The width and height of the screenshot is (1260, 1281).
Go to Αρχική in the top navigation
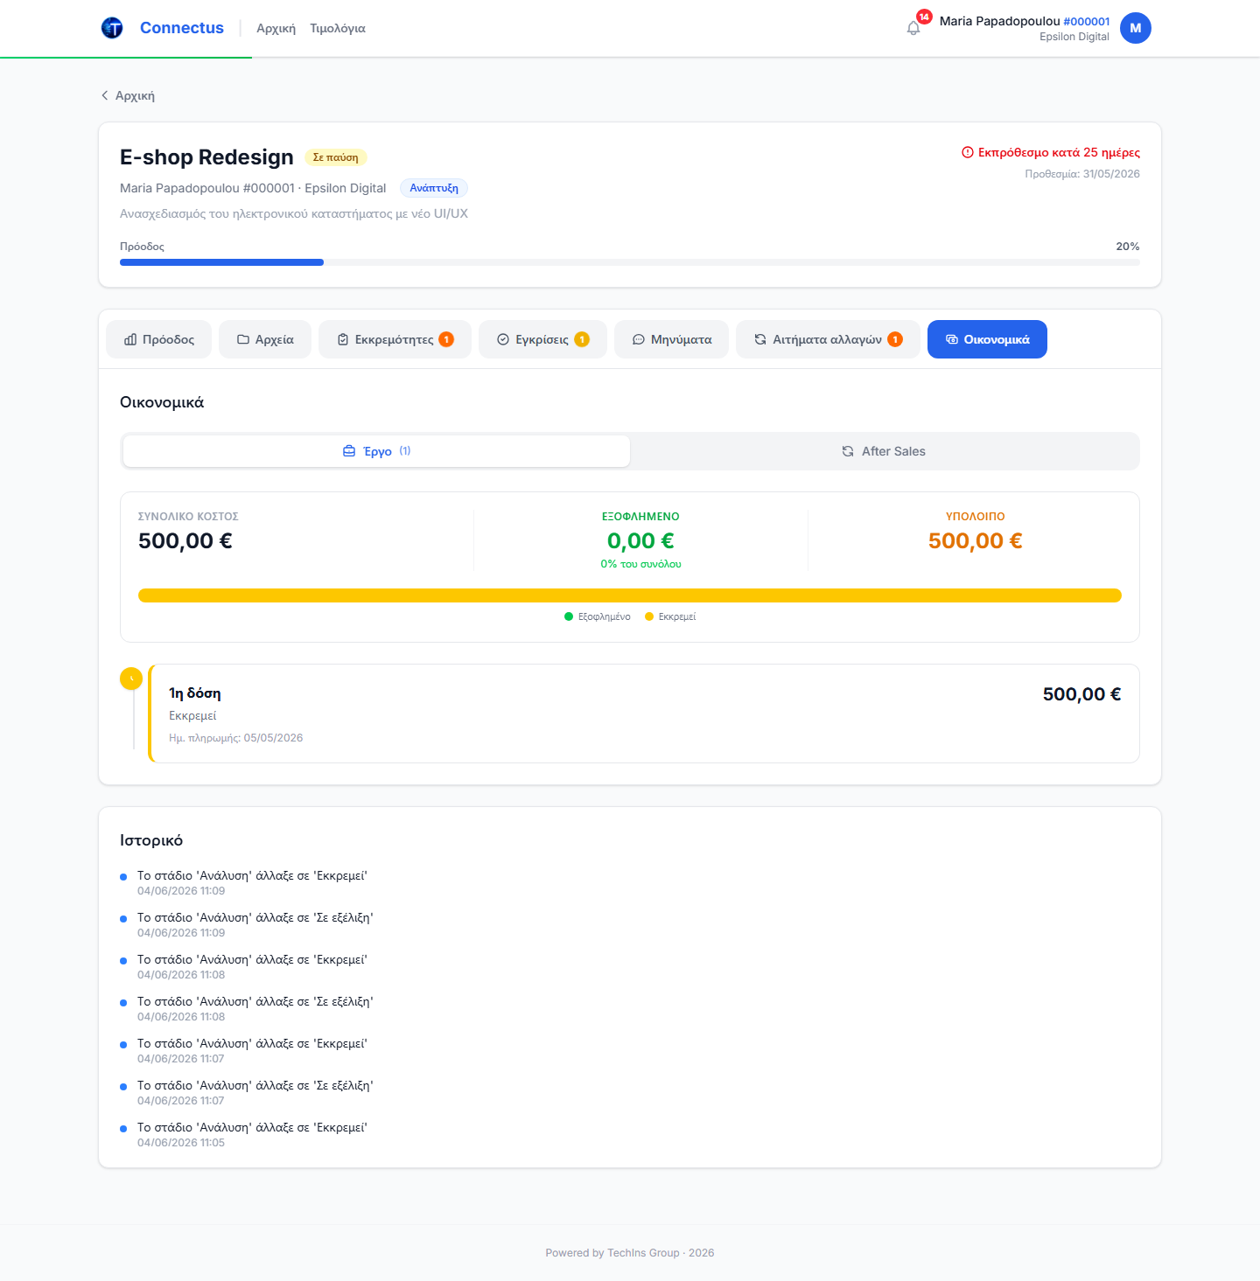276,28
